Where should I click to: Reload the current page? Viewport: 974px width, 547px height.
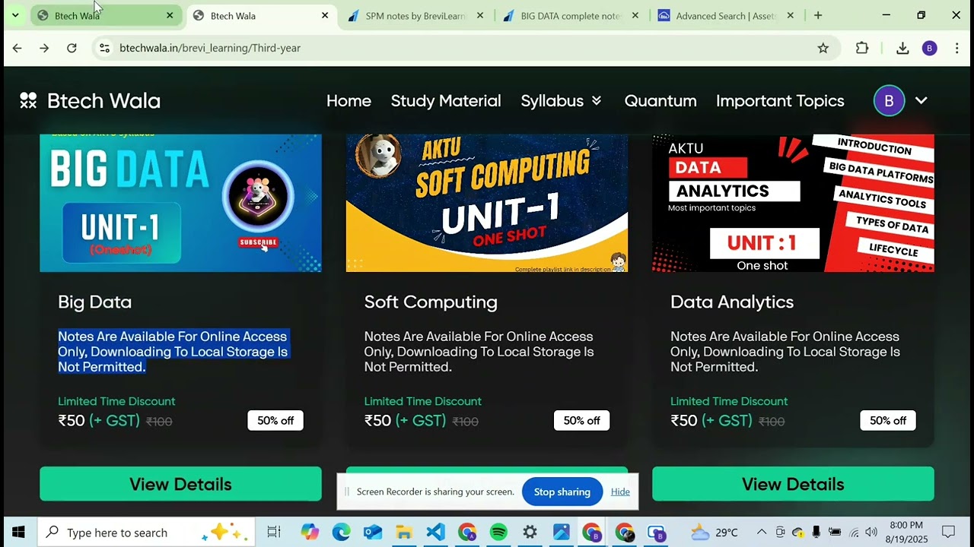[72, 48]
